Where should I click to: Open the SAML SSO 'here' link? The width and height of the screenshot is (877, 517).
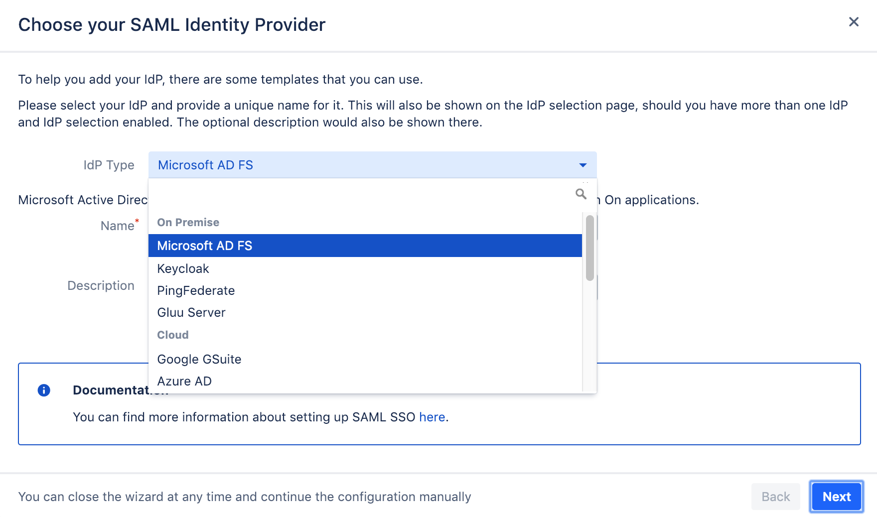[x=432, y=417]
